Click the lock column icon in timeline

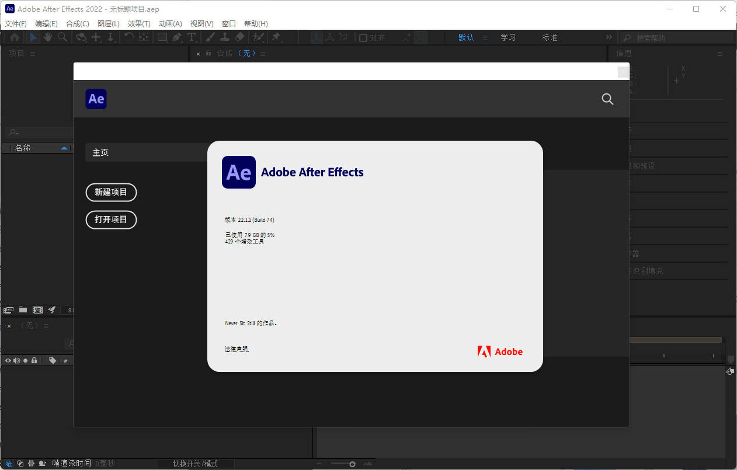34,361
